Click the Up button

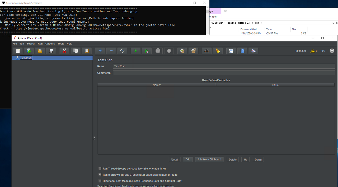pos(246,159)
